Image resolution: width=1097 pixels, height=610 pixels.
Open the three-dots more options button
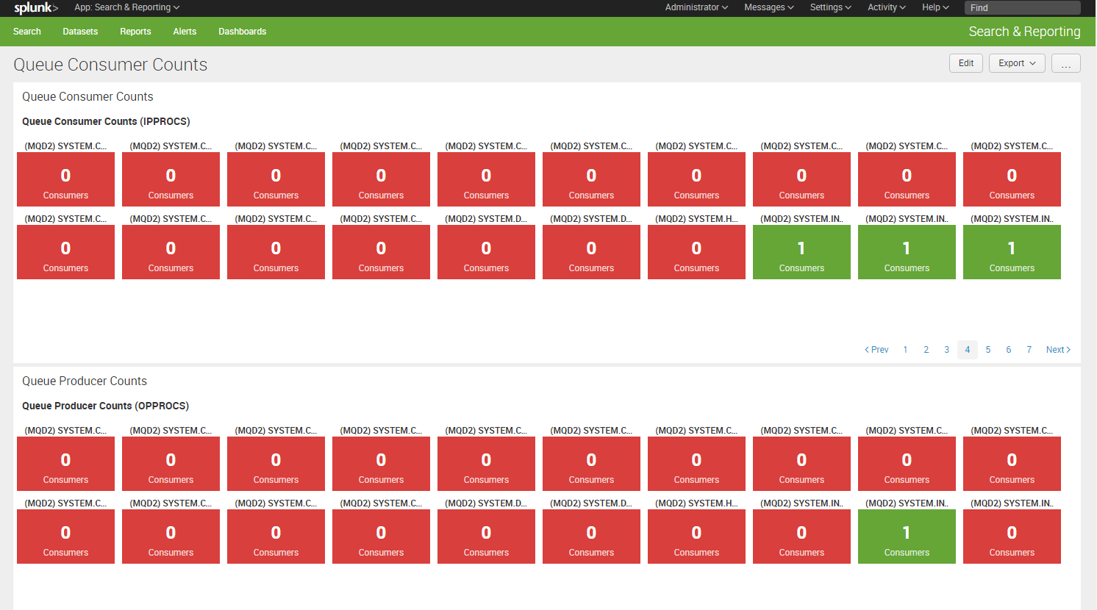point(1065,64)
